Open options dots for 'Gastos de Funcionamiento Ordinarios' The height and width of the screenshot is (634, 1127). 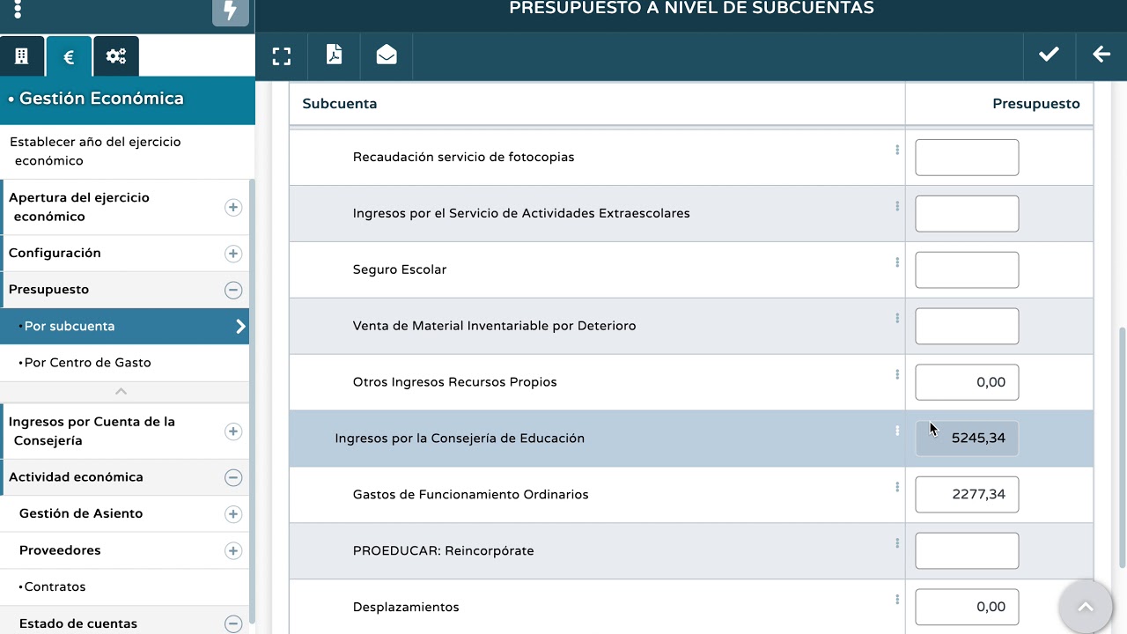tap(897, 487)
